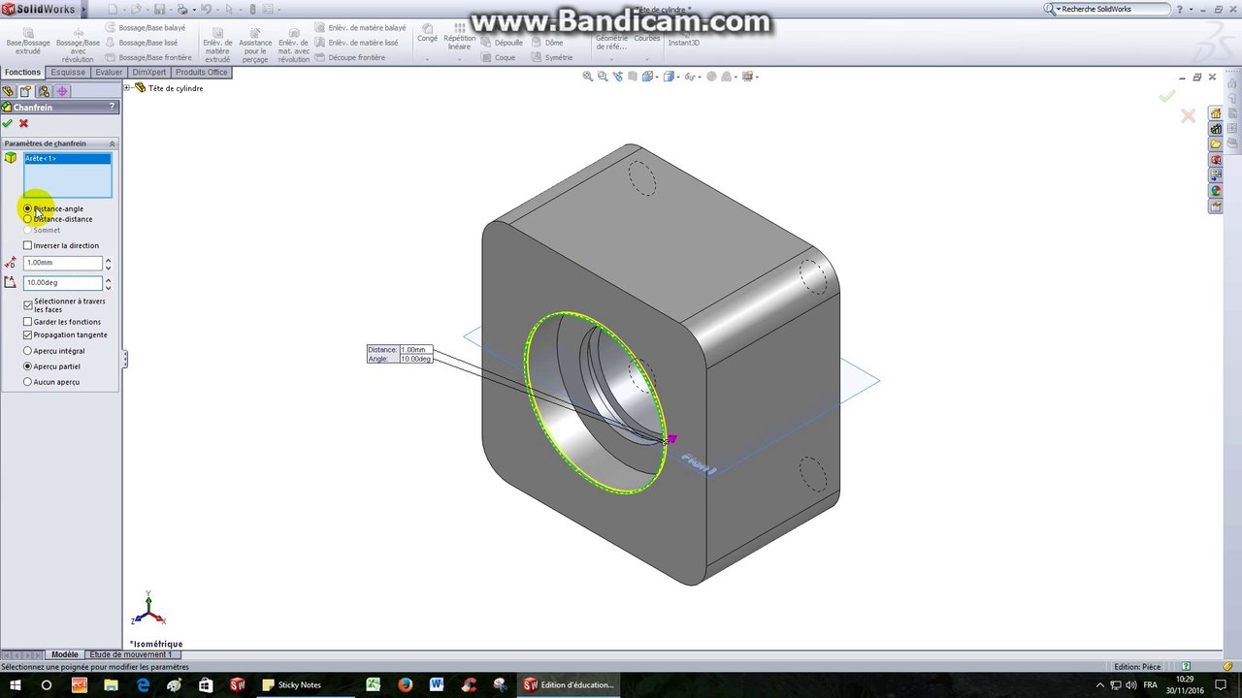The width and height of the screenshot is (1242, 698).
Task: Switch to Etude de mouvement 1 tab
Action: [131, 654]
